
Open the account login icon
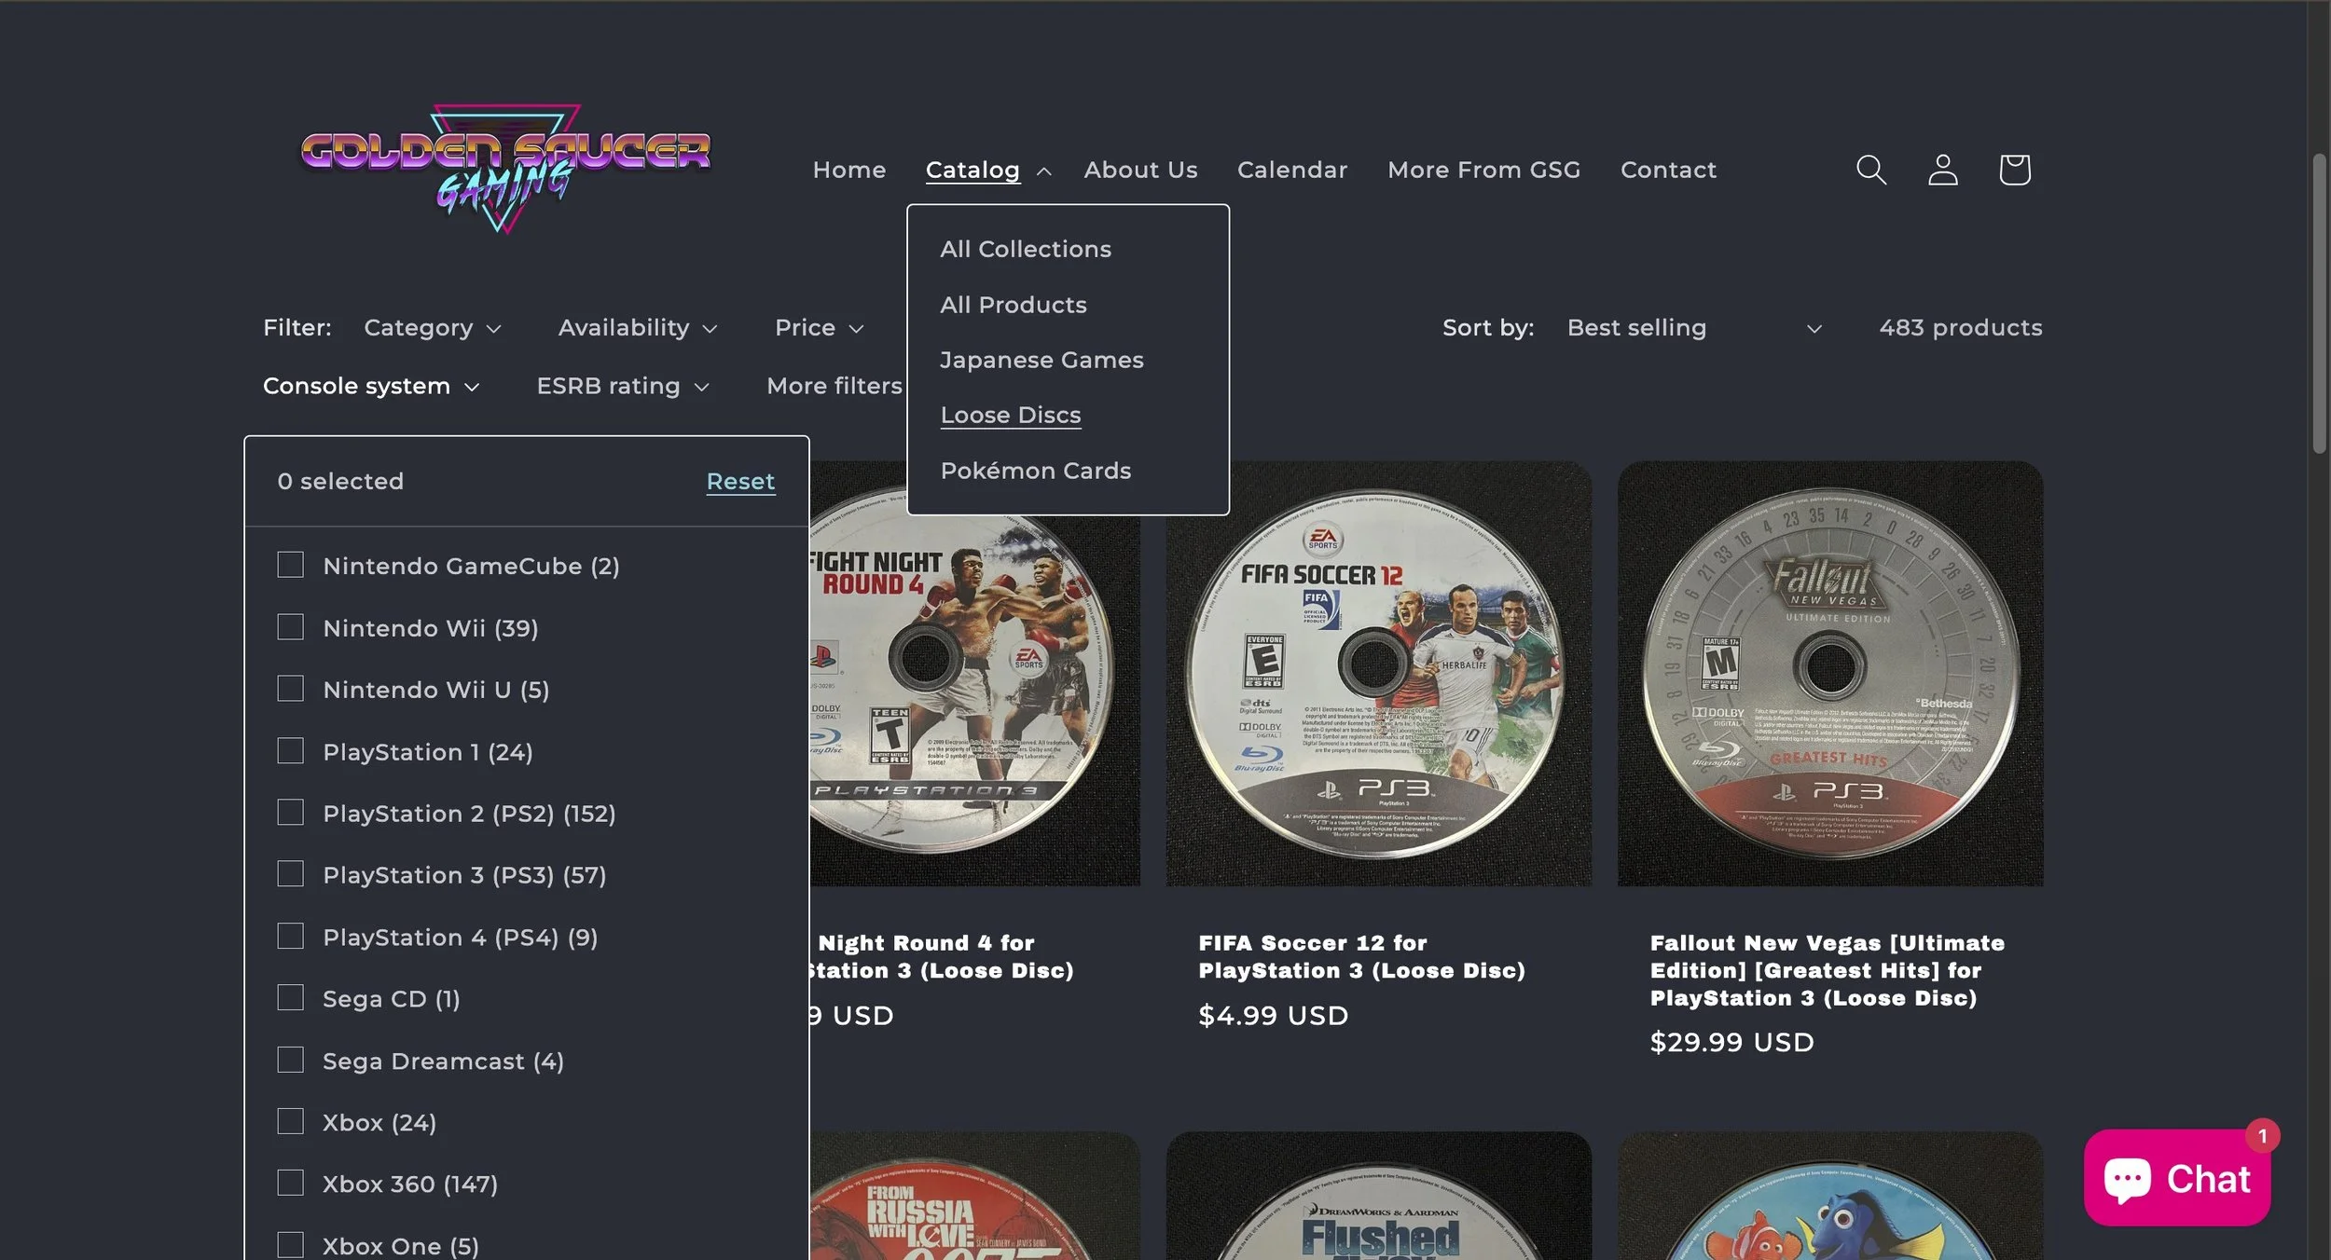tap(1942, 169)
